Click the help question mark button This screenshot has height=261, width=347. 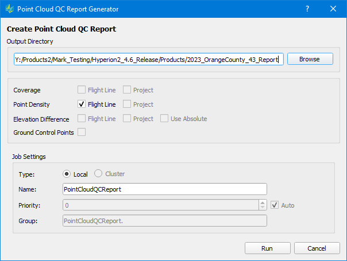(307, 9)
